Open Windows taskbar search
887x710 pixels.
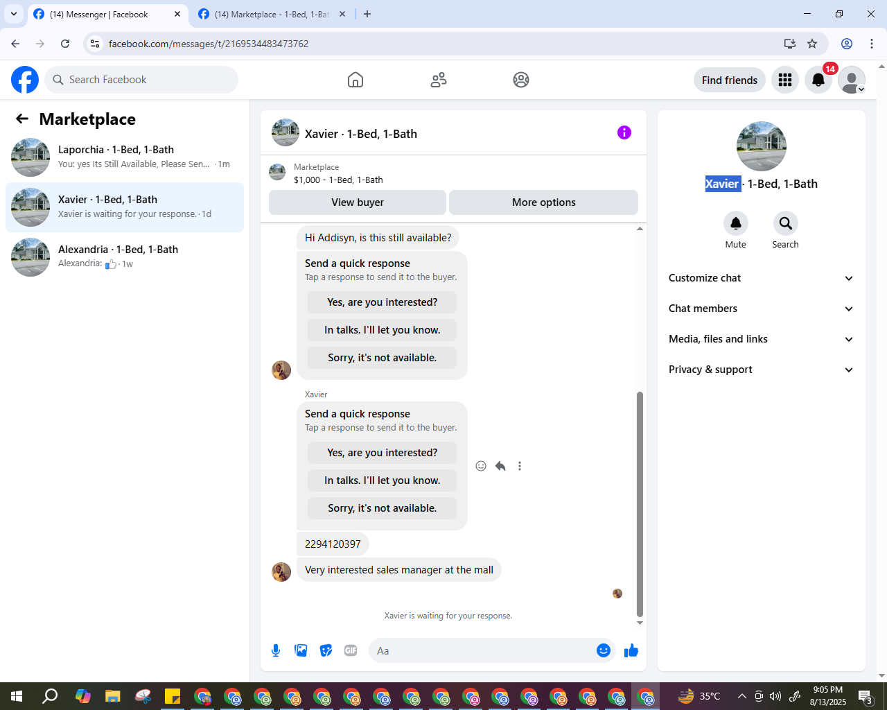[x=50, y=696]
